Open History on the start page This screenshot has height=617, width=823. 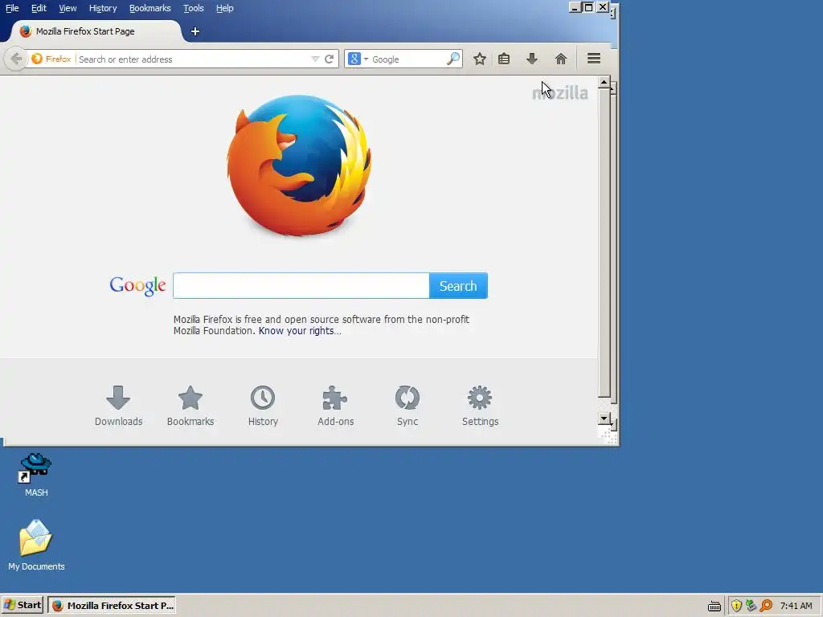click(263, 406)
